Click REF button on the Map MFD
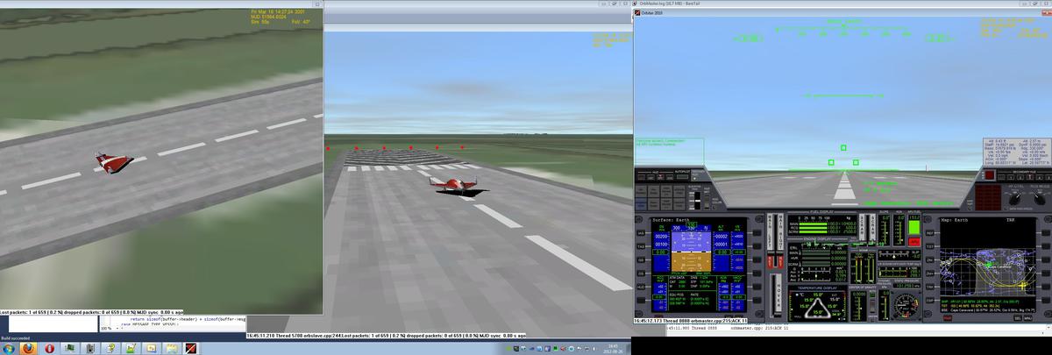The height and width of the screenshot is (355, 1052). 929,233
